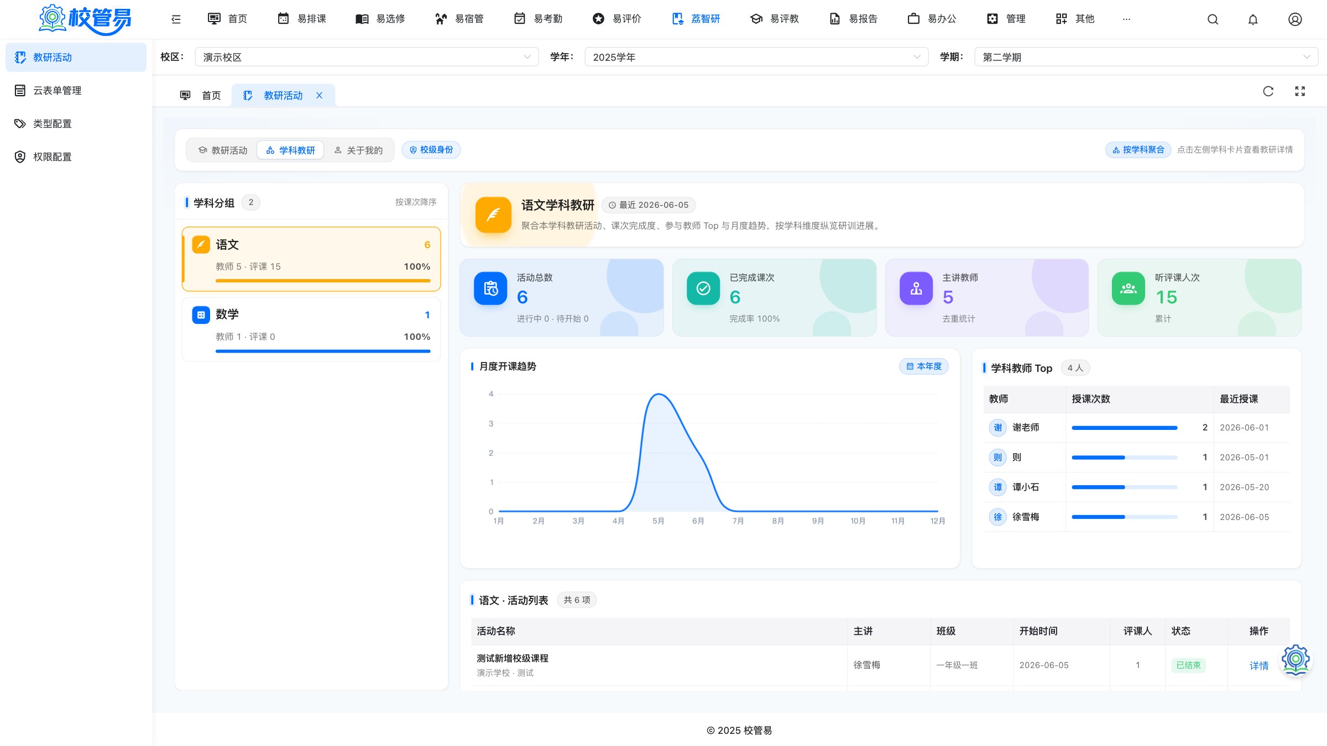Click 按课次降序 sort label

coord(416,202)
